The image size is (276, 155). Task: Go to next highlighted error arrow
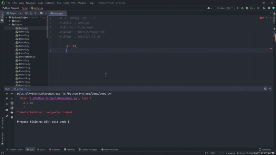tap(270, 18)
